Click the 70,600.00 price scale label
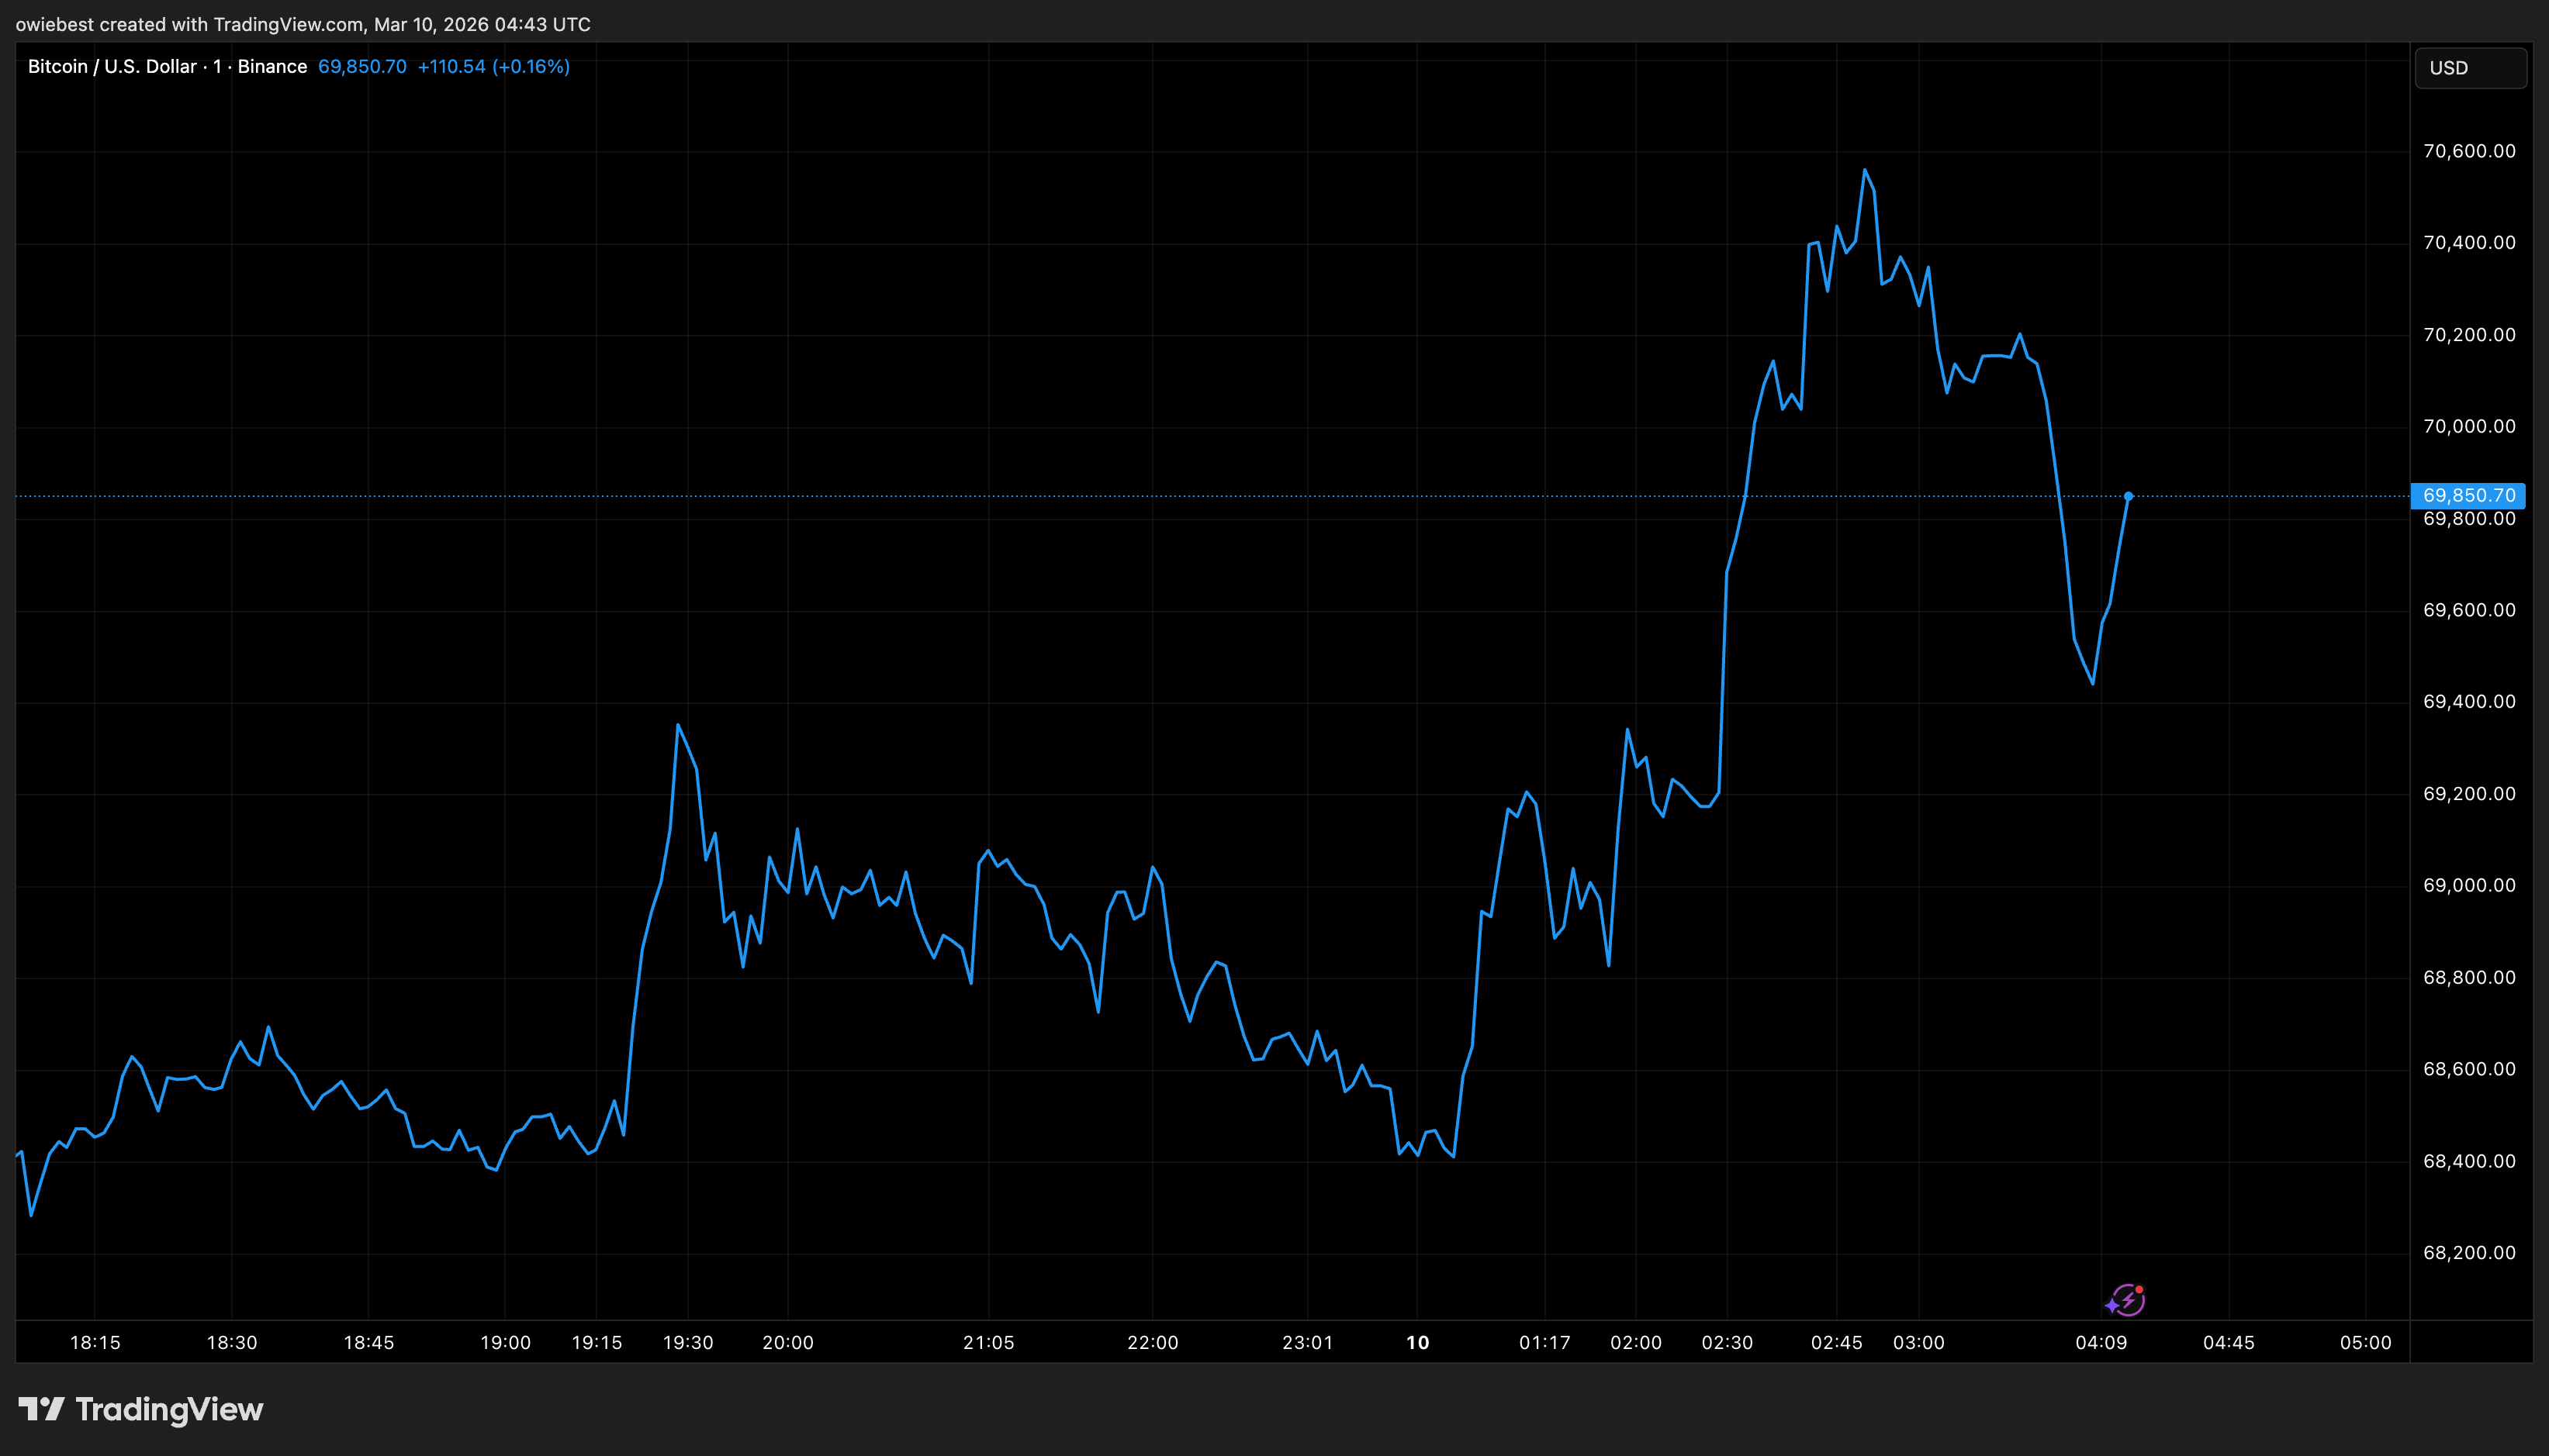 pyautogui.click(x=2468, y=151)
